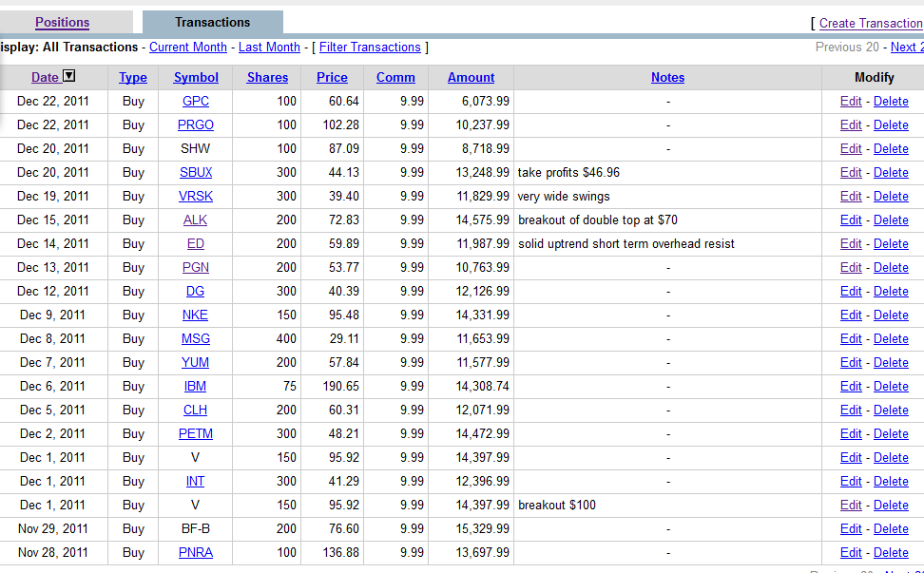
Task: Edit the INT transaction
Action: (851, 481)
